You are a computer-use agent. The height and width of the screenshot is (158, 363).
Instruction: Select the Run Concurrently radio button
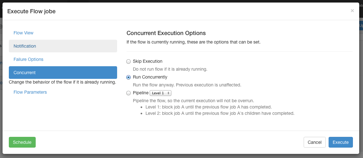pos(128,77)
